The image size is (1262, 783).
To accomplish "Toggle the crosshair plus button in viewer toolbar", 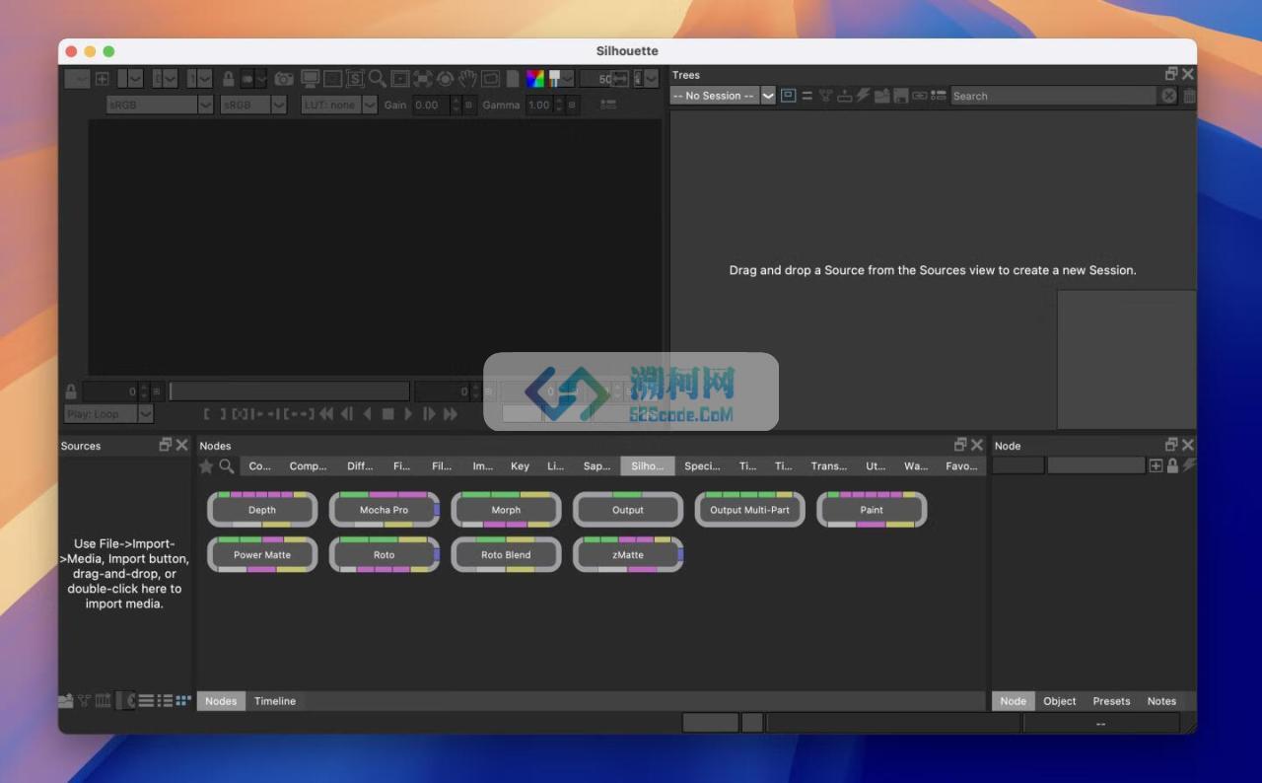I will pyautogui.click(x=103, y=79).
